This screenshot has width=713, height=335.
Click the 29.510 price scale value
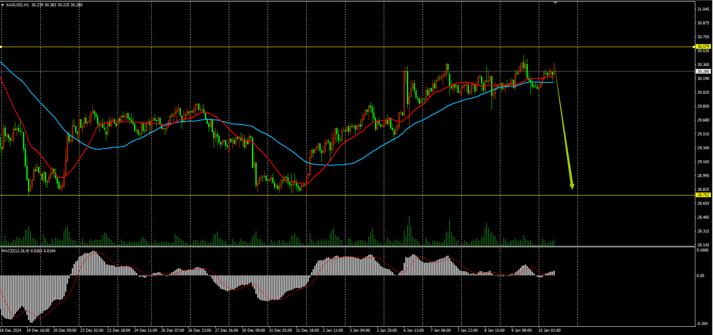(703, 134)
